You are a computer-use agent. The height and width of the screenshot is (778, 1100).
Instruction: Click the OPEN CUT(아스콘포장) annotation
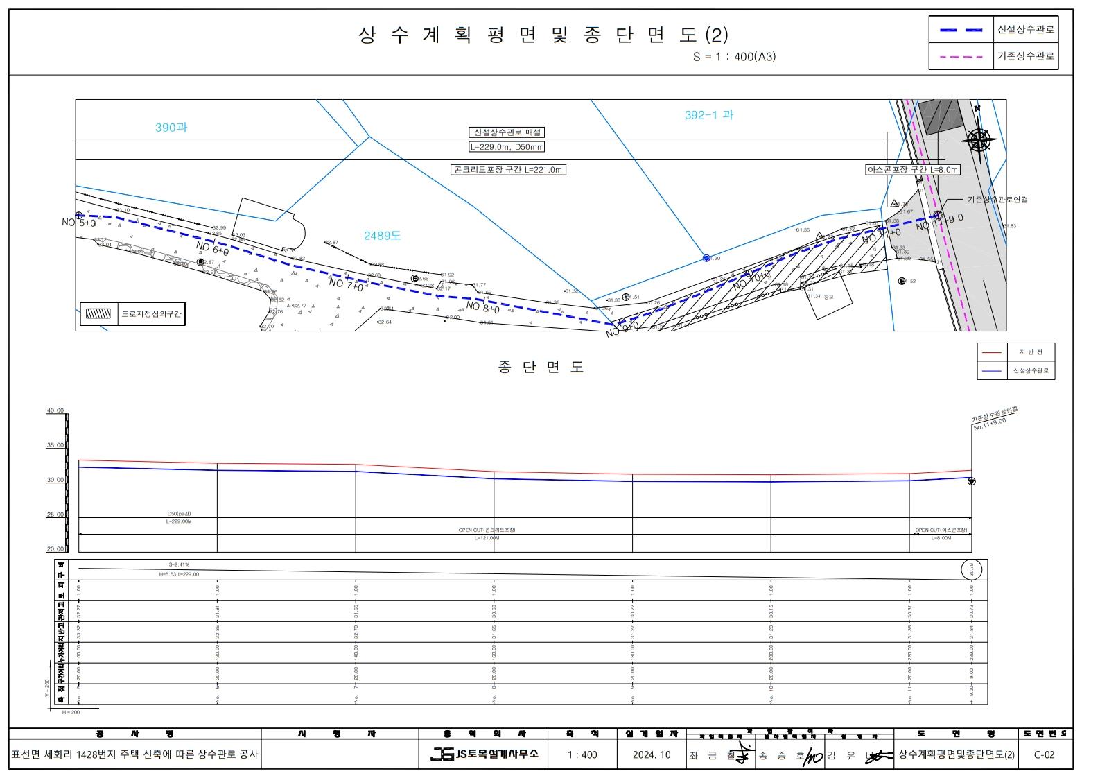pyautogui.click(x=941, y=530)
